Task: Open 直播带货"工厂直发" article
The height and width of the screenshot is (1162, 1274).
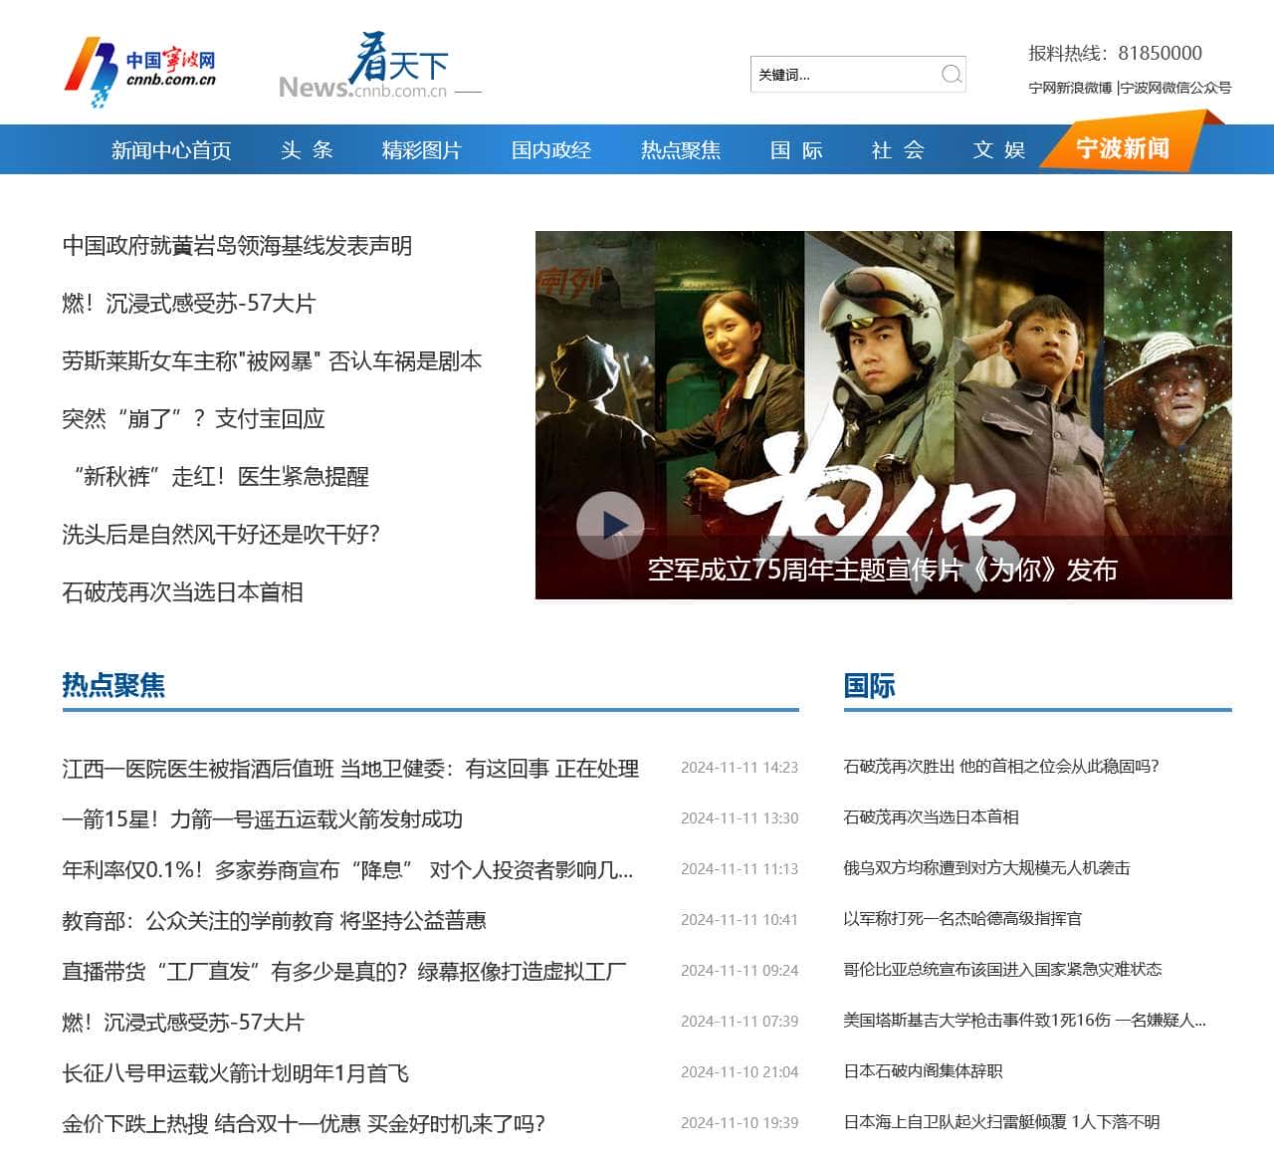Action: tap(344, 972)
